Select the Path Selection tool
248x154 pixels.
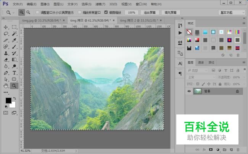click(x=6, y=79)
